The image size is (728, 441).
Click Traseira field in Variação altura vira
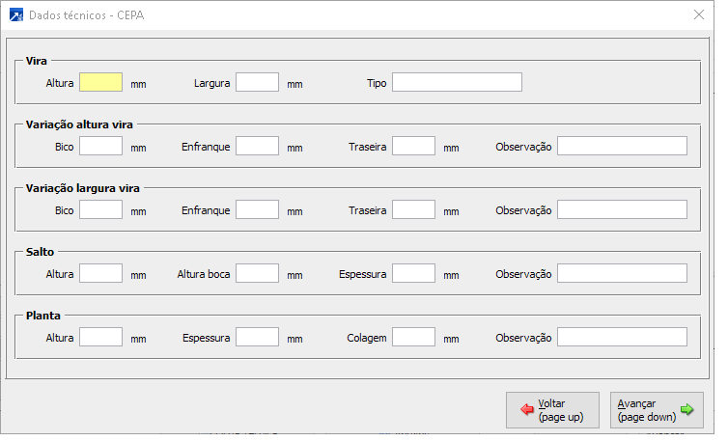413,147
